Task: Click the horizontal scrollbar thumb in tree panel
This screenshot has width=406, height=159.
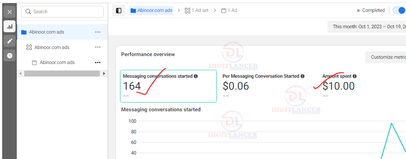Action: (x=62, y=74)
